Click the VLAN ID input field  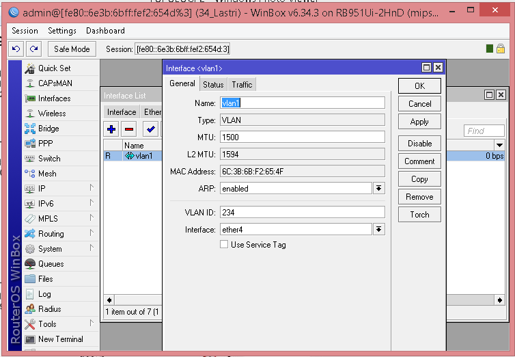pyautogui.click(x=302, y=213)
